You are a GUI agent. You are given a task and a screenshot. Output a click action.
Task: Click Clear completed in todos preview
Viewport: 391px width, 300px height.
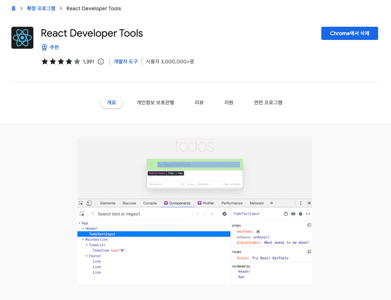(232, 184)
